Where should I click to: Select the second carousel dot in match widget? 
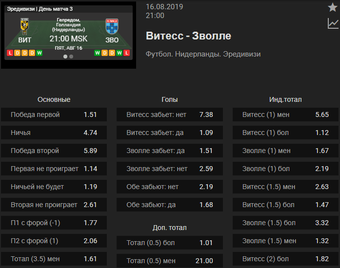[x=71, y=57]
